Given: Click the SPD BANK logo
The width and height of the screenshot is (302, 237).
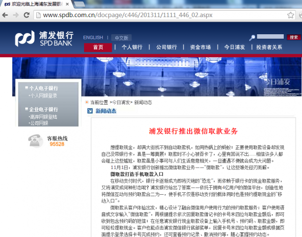Looking at the screenshot, I should click(44, 39).
